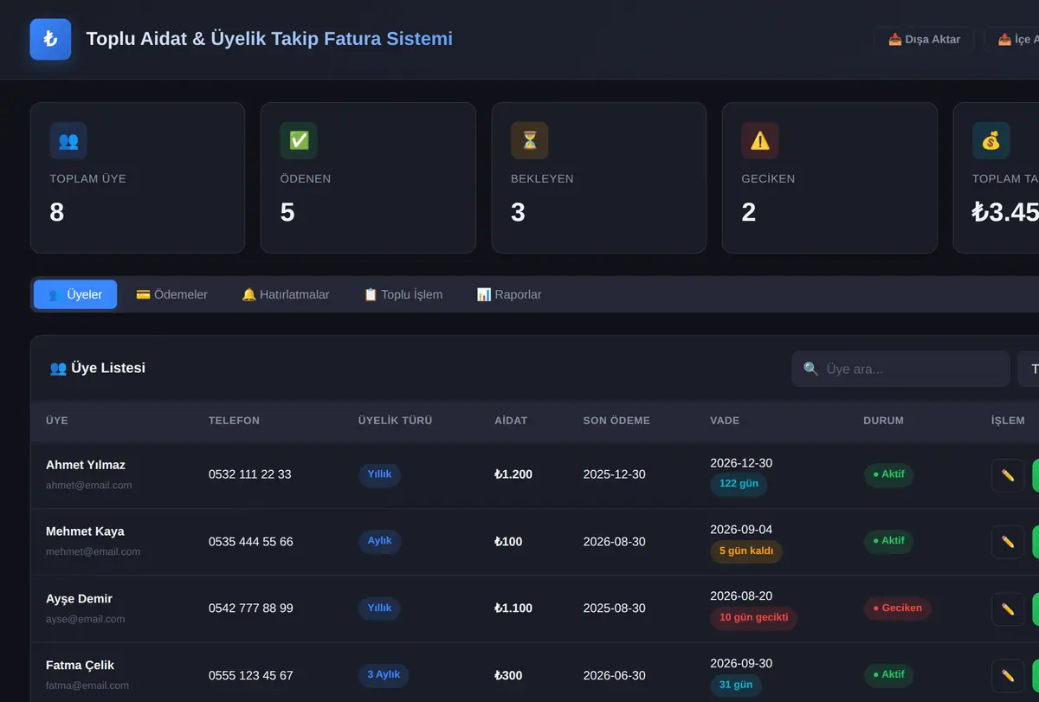
Task: Edit Mehmet Kaya with the pencil icon
Action: point(1008,542)
